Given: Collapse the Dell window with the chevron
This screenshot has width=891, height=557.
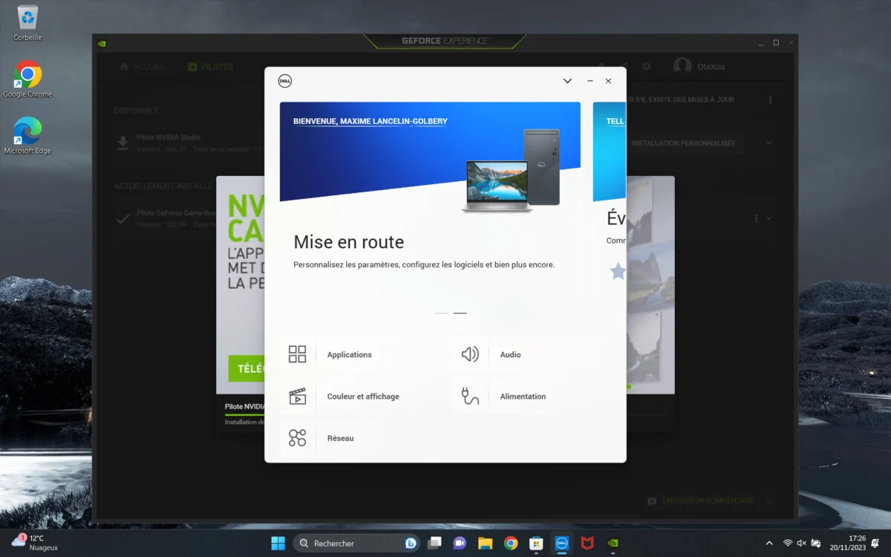Looking at the screenshot, I should [567, 81].
